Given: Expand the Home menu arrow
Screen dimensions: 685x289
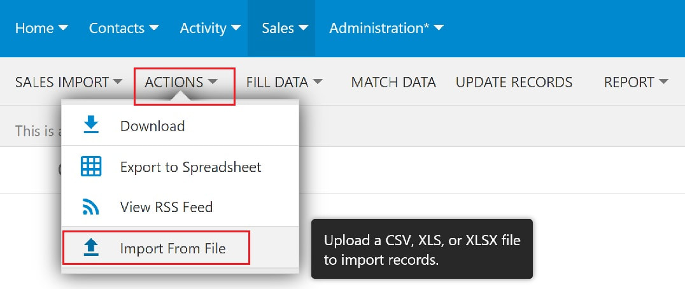Looking at the screenshot, I should [x=64, y=28].
